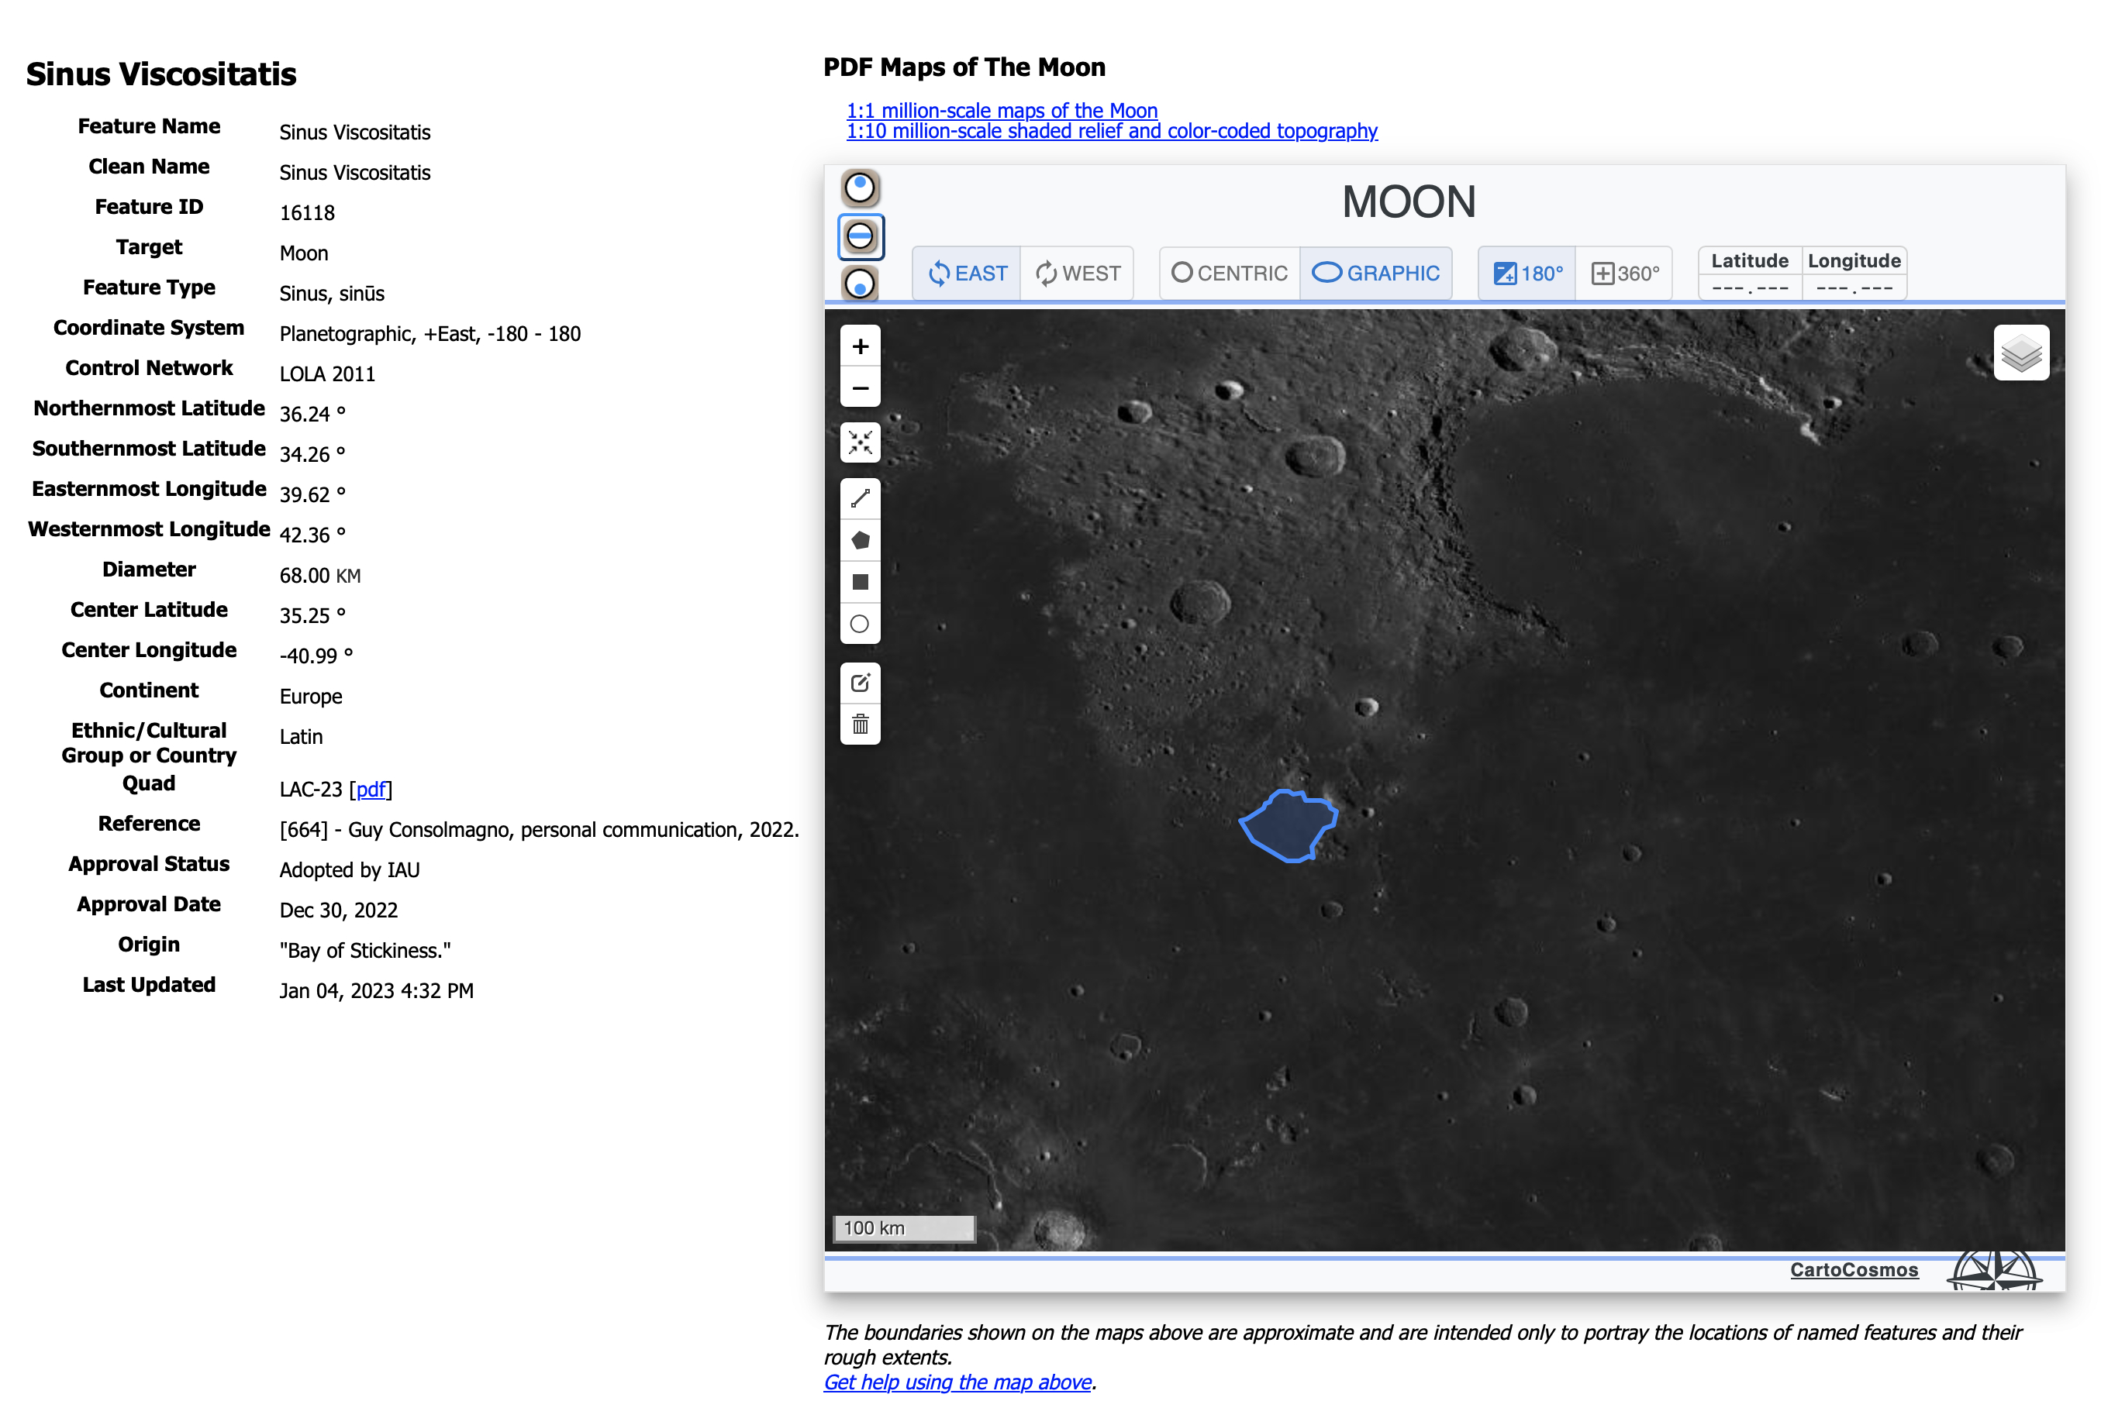Click the PDF Maps of The Moon heading
The height and width of the screenshot is (1401, 2101).
(964, 68)
